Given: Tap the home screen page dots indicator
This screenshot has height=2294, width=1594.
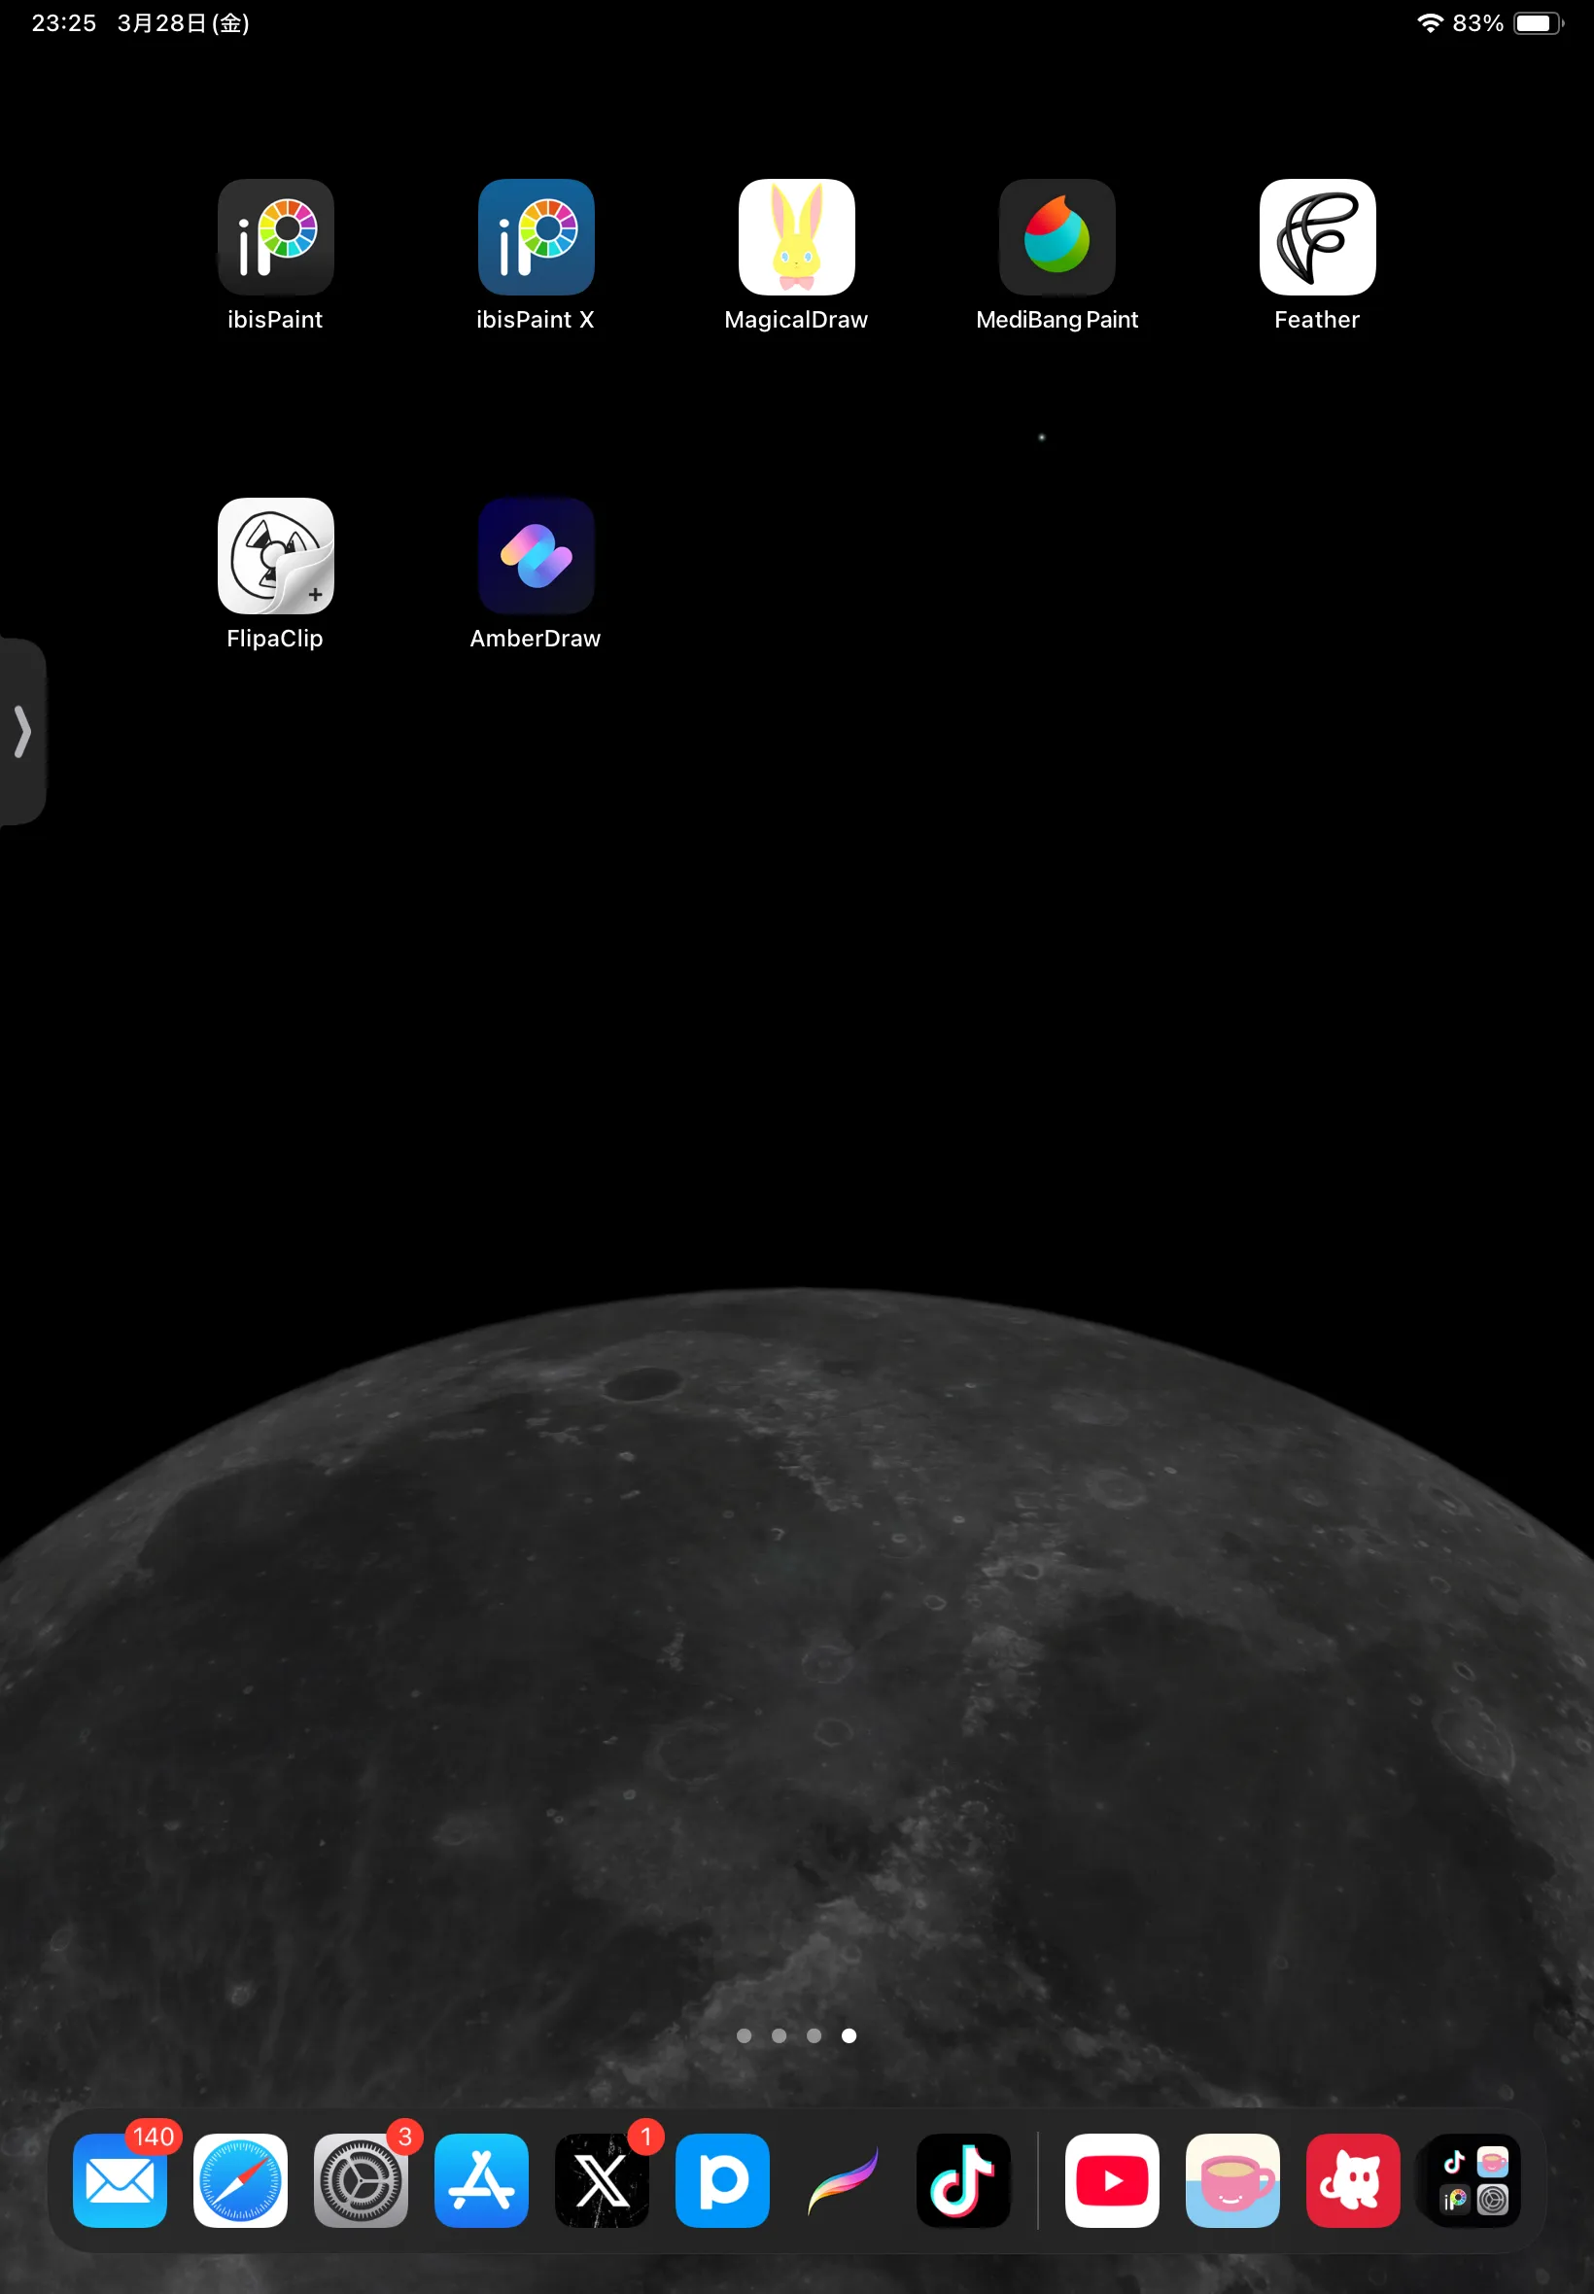Looking at the screenshot, I should point(796,2034).
